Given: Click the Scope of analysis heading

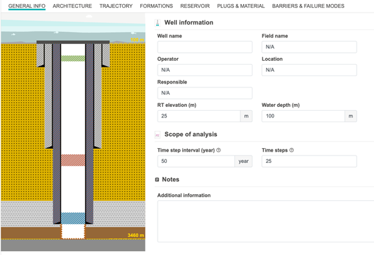Looking at the screenshot, I should [190, 134].
